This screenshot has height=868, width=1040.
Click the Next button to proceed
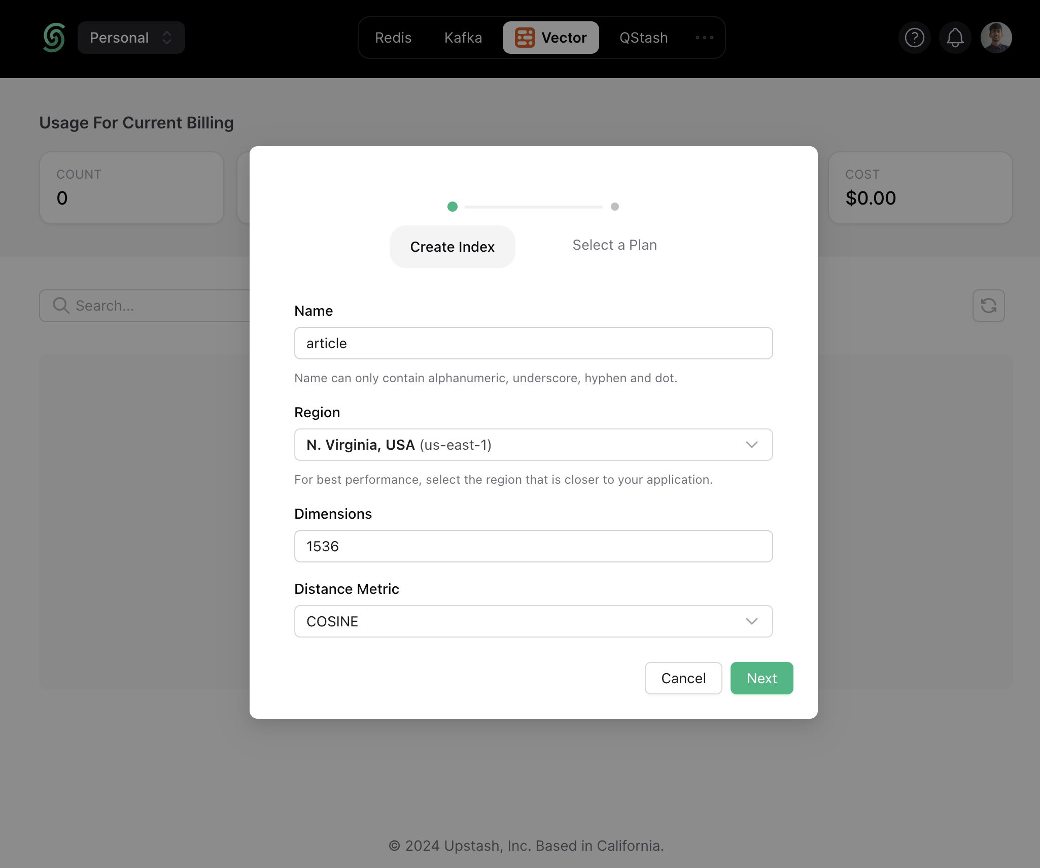point(762,678)
